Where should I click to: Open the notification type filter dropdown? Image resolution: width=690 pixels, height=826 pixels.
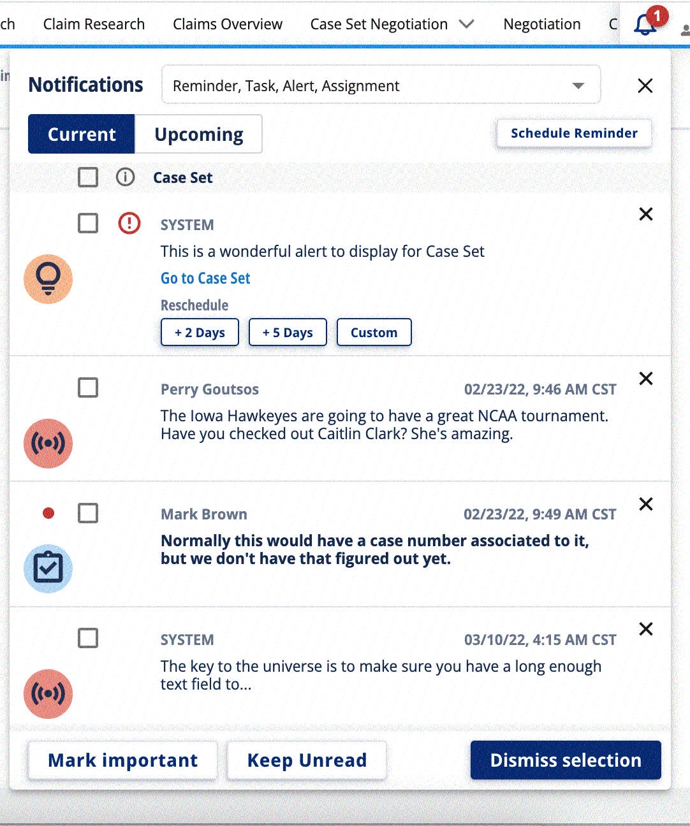381,85
